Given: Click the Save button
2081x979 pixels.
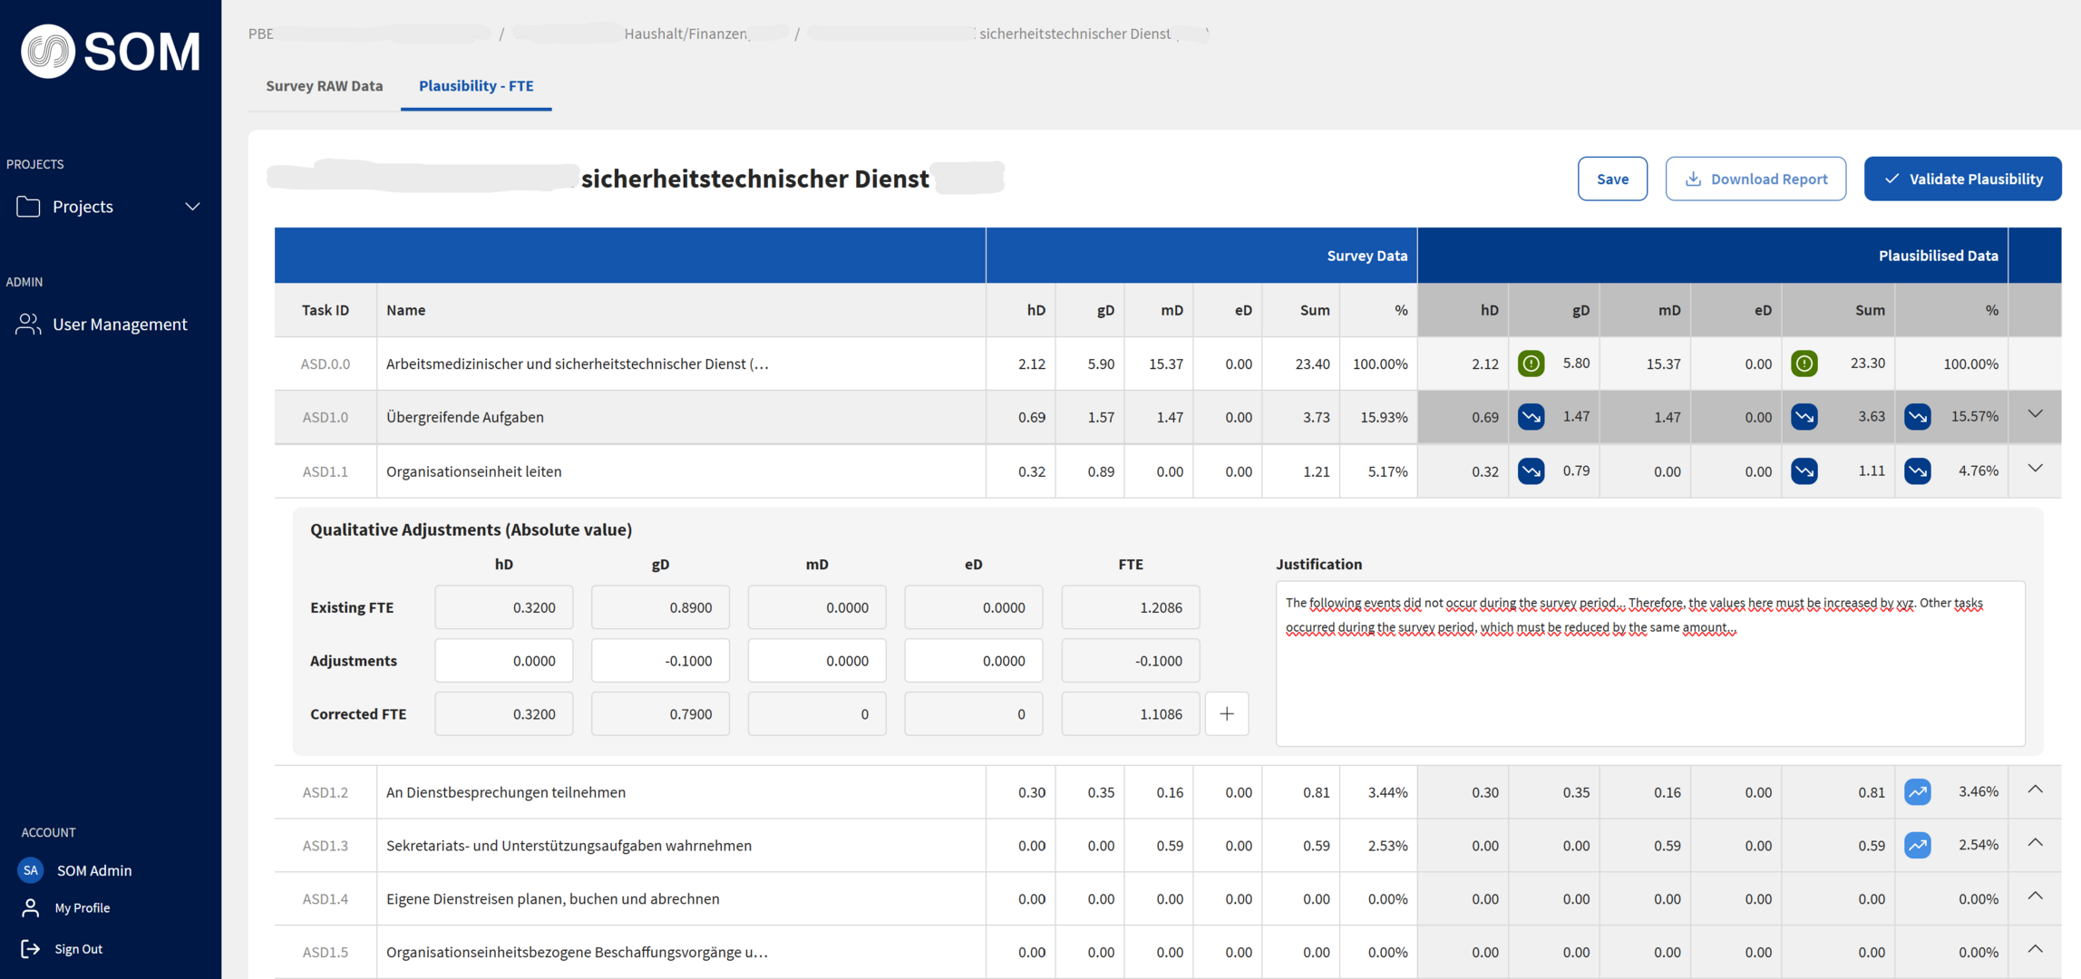Looking at the screenshot, I should click(1611, 179).
